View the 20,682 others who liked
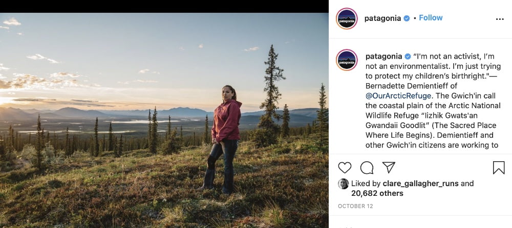The height and width of the screenshot is (228, 512). coord(377,193)
